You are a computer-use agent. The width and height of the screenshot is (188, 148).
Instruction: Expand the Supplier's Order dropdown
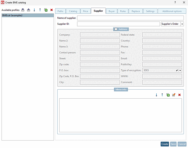182,24
